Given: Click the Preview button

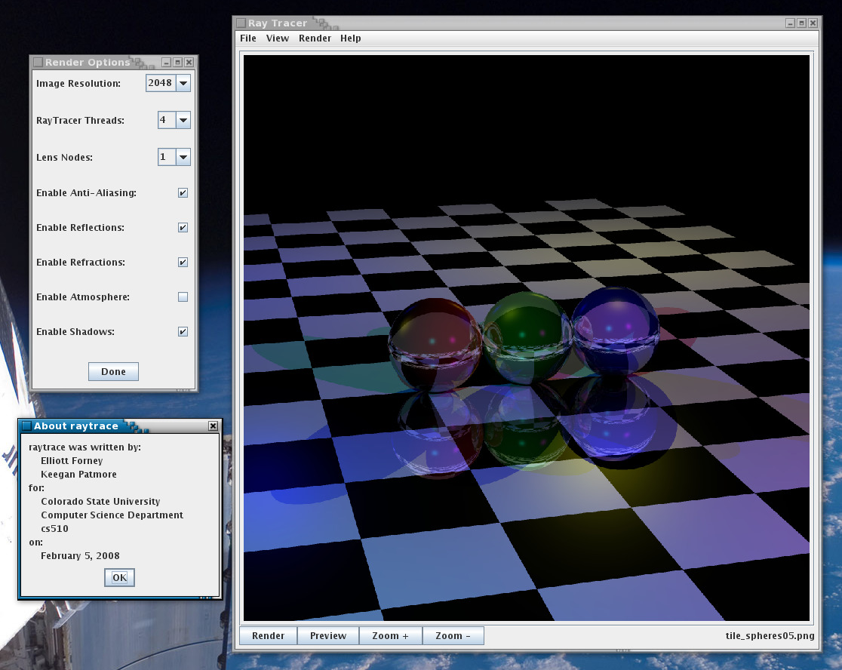Looking at the screenshot, I should click(x=328, y=635).
